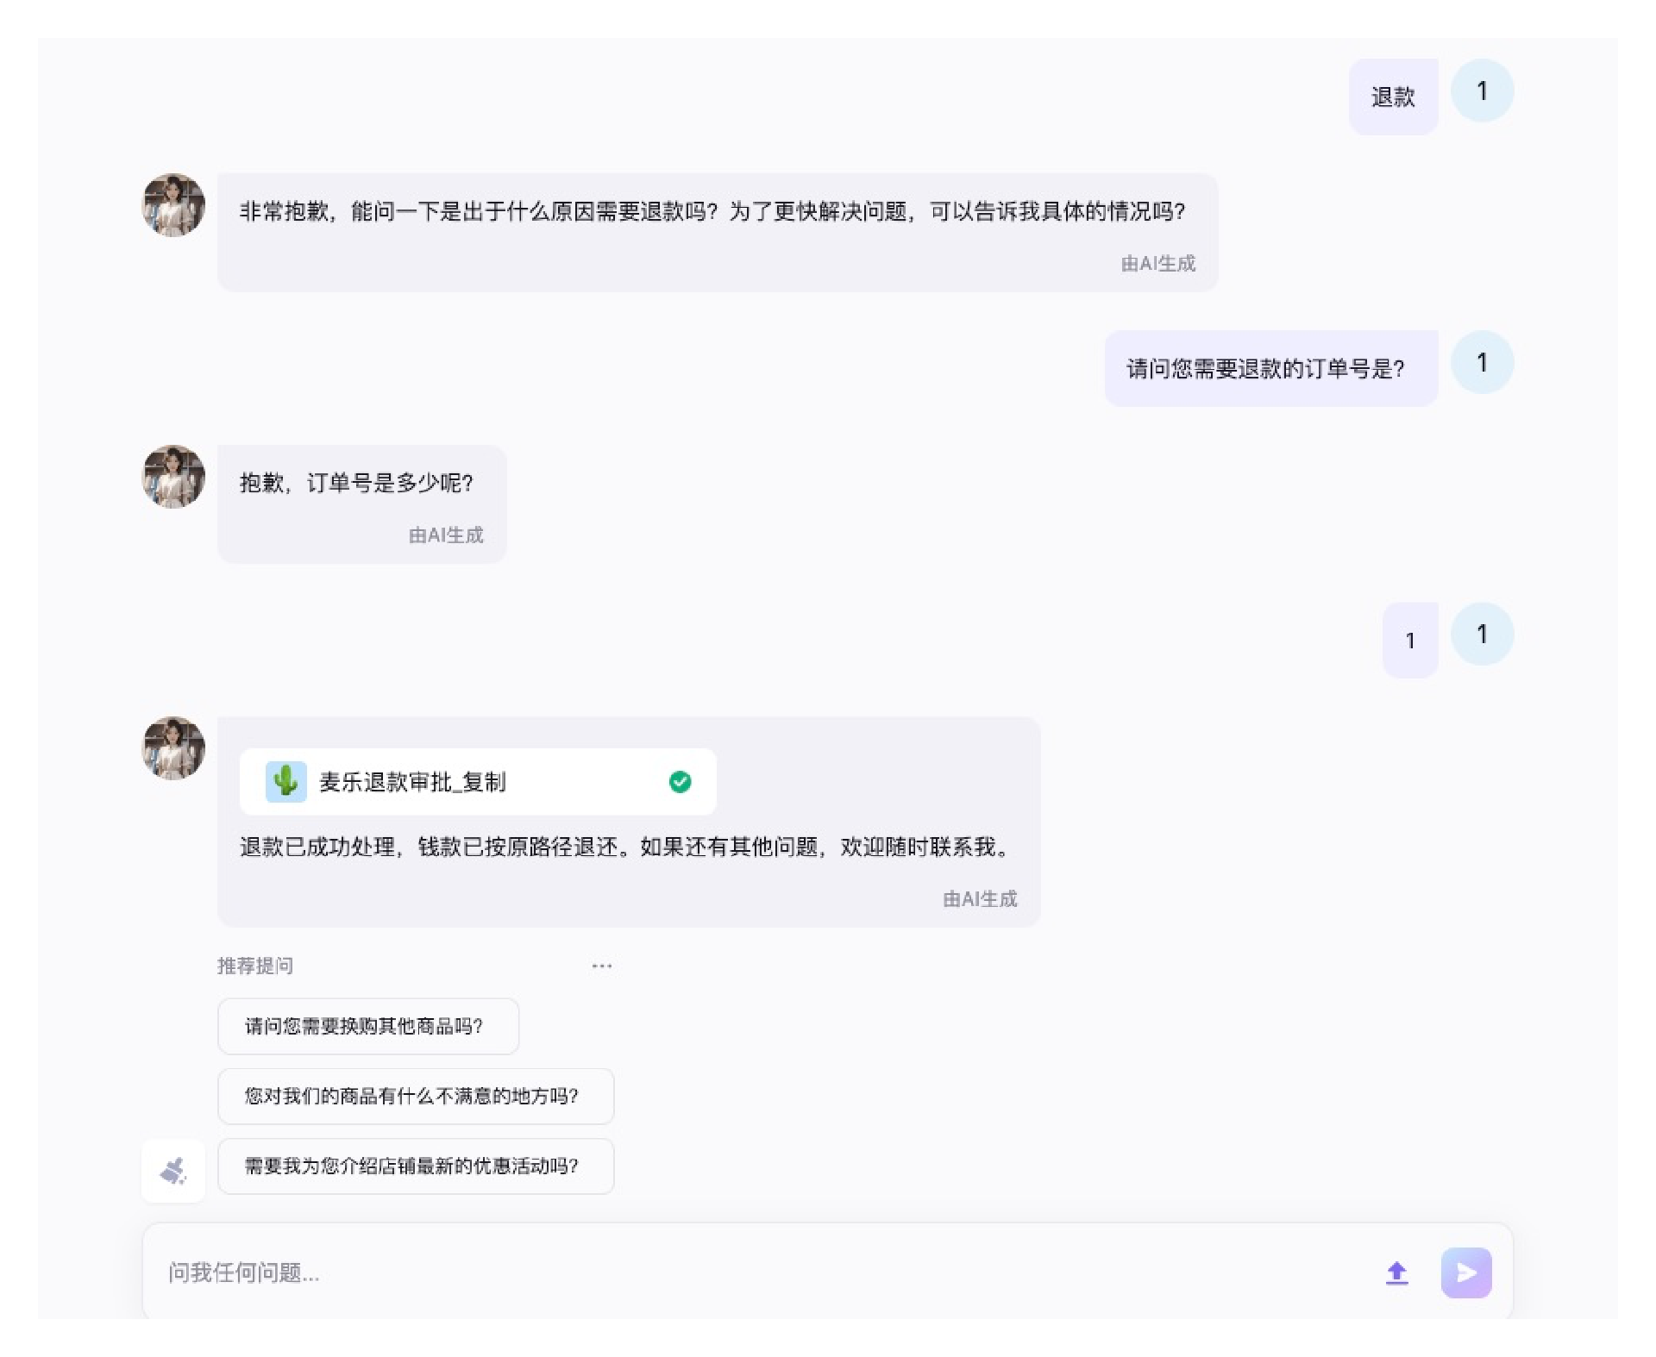Viewport: 1656px width, 1357px height.
Task: Click the upload file icon
Action: [x=1396, y=1273]
